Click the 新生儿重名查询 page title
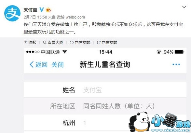This screenshot has height=133, width=191. click(x=105, y=64)
